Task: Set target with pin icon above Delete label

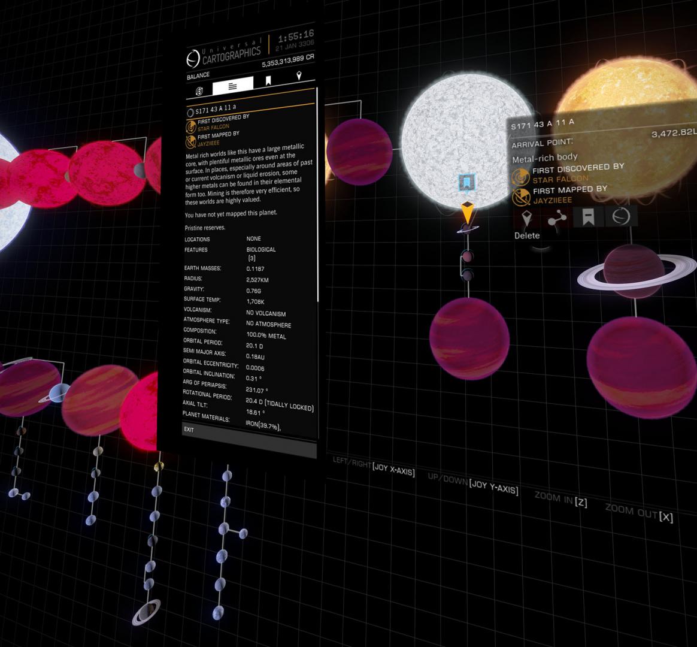Action: [x=527, y=218]
